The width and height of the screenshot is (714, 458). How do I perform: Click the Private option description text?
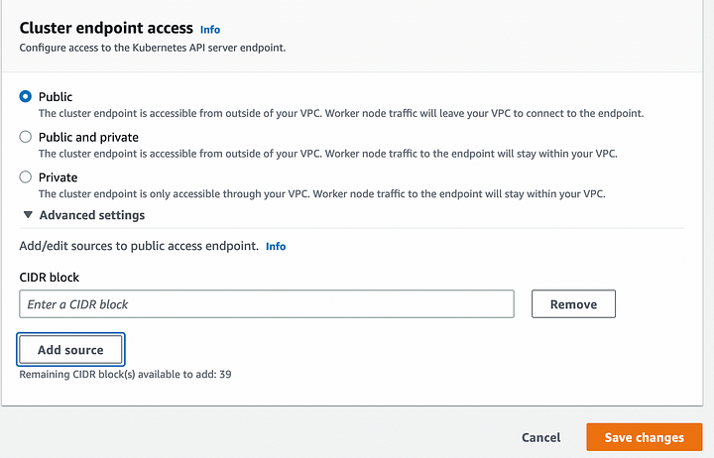[x=322, y=194]
